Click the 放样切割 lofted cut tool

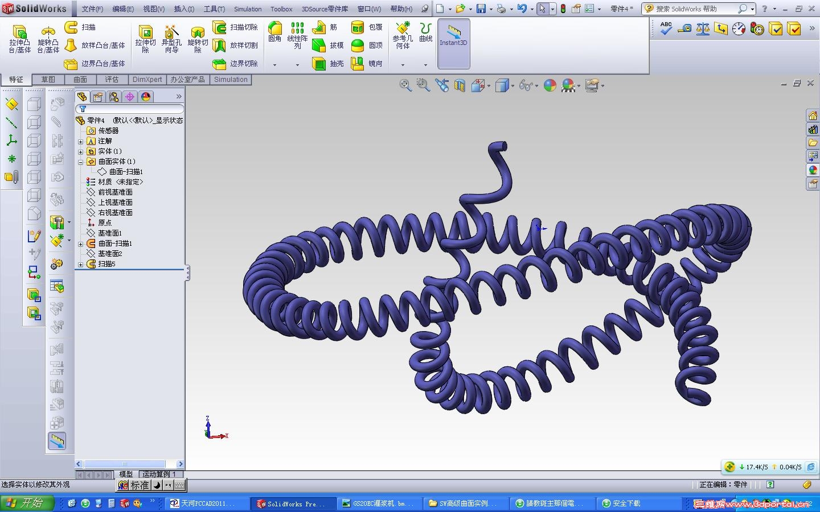point(235,45)
